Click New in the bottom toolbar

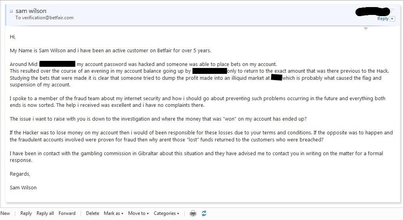(6, 213)
